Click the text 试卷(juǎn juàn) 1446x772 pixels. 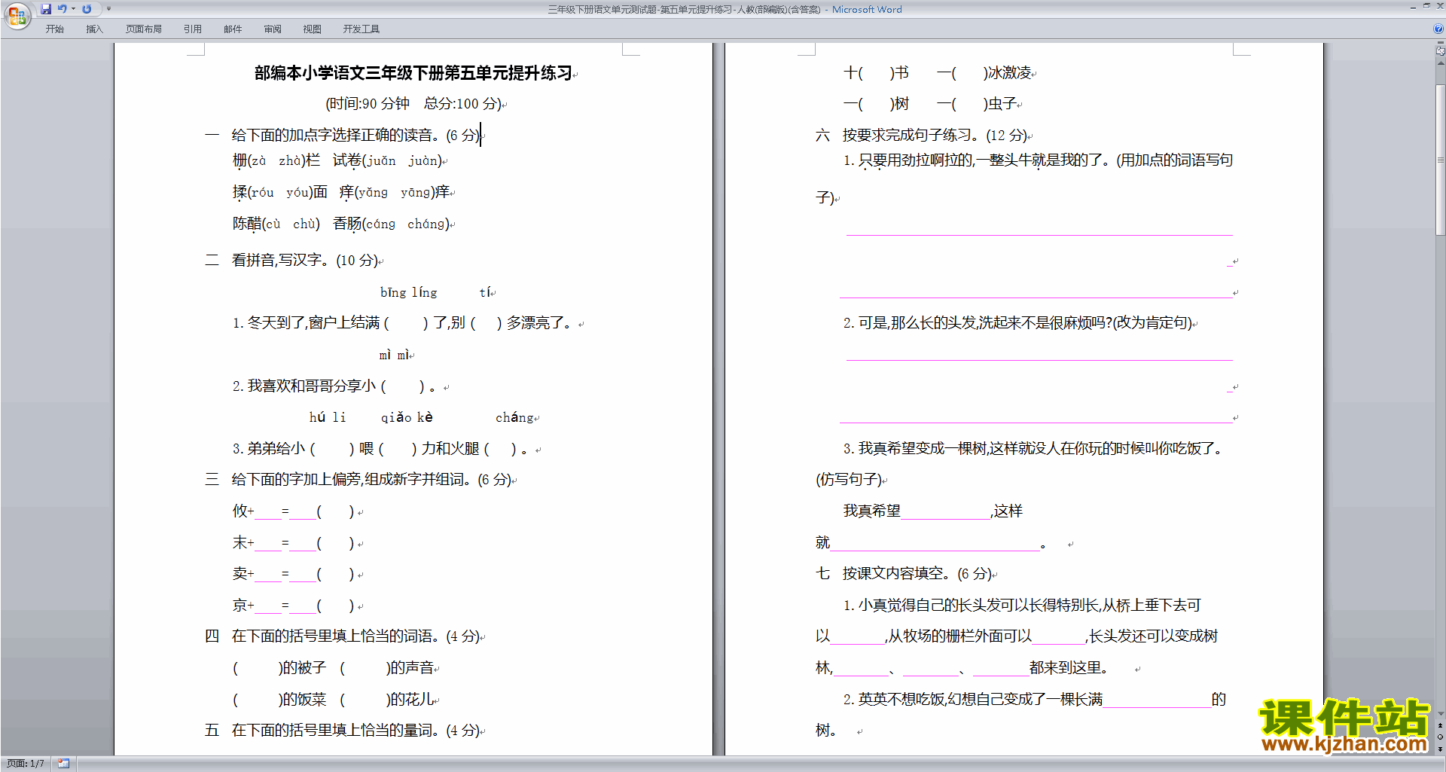tap(387, 160)
